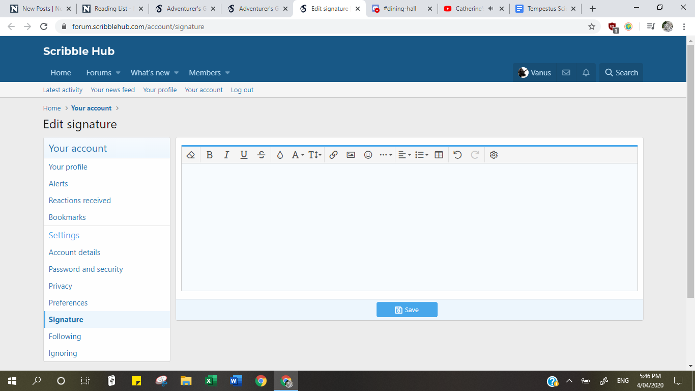Toggle underline formatting button

pos(244,155)
